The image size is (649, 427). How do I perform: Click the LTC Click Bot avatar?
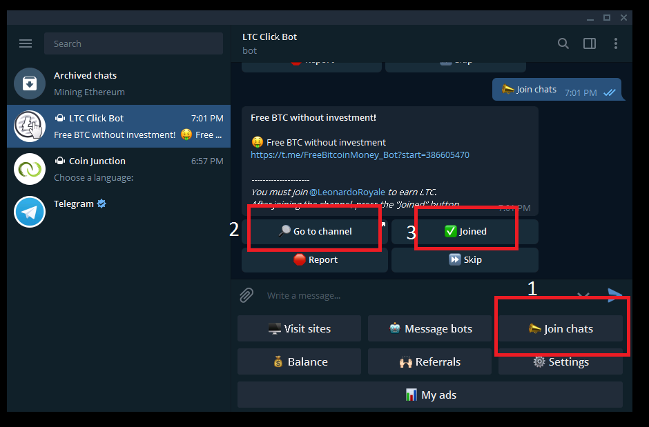30,126
